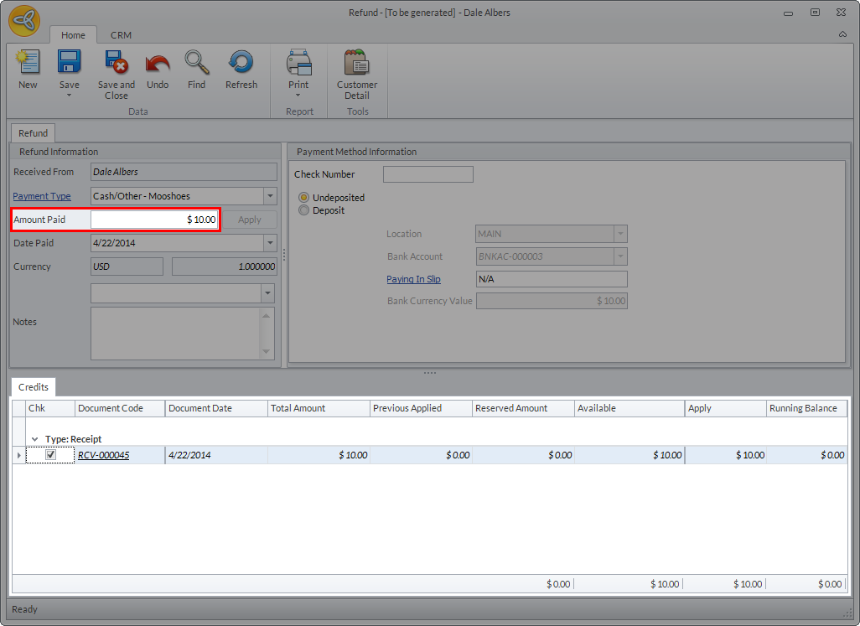
Task: Click the Check Number input field
Action: [x=427, y=174]
